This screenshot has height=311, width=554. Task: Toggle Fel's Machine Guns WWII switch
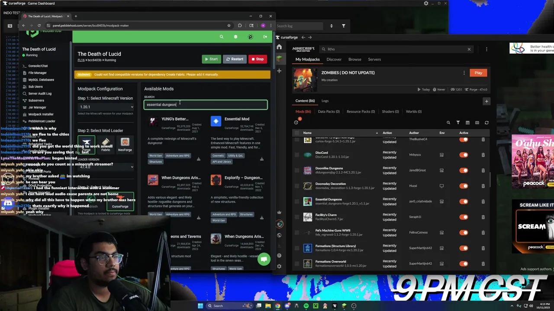click(x=464, y=232)
